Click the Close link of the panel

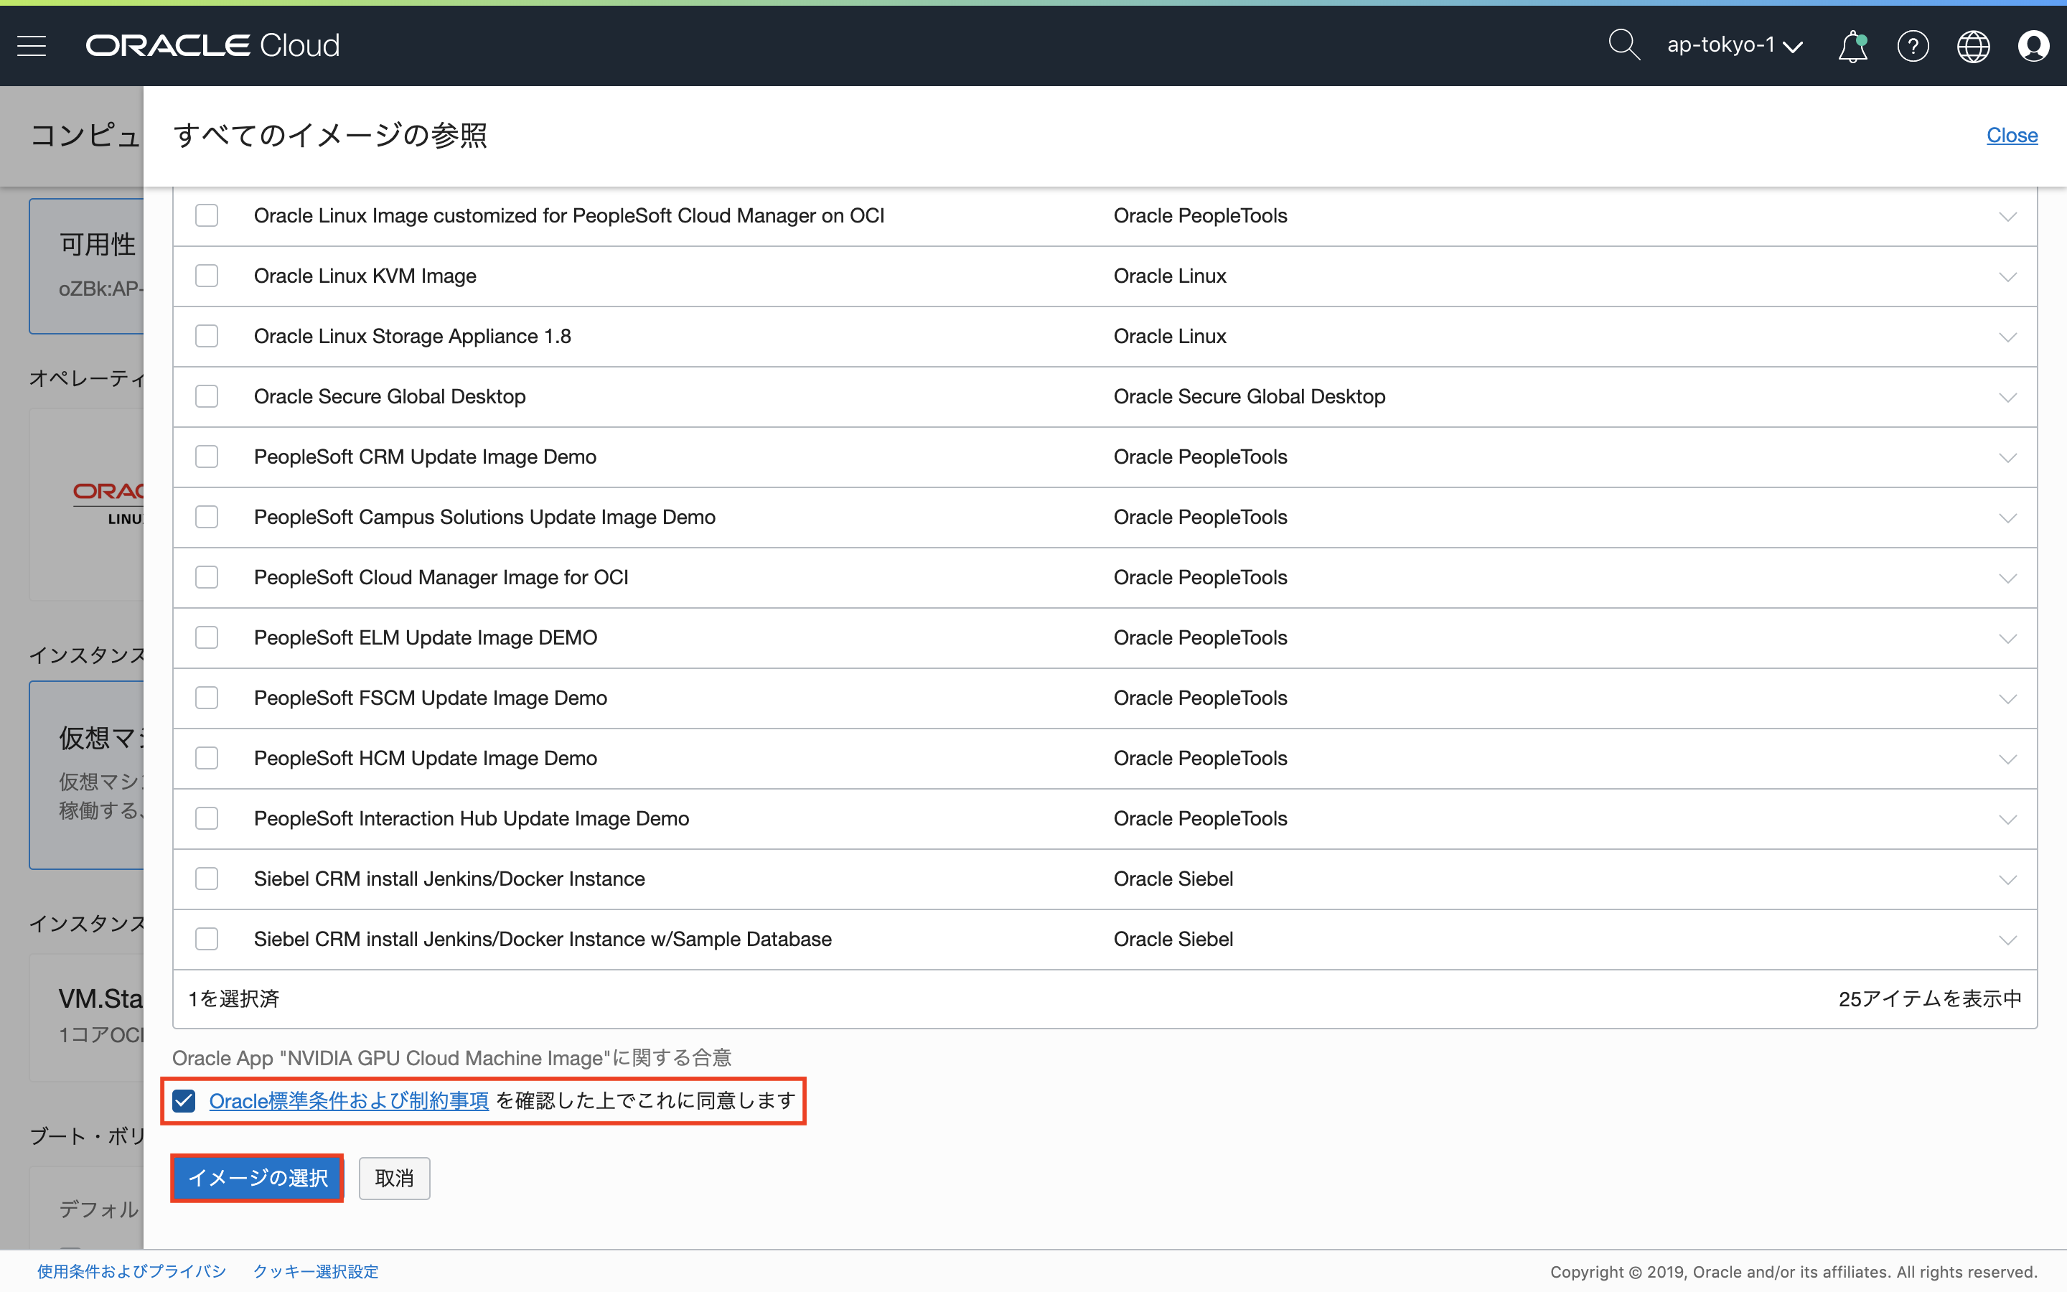2012,135
